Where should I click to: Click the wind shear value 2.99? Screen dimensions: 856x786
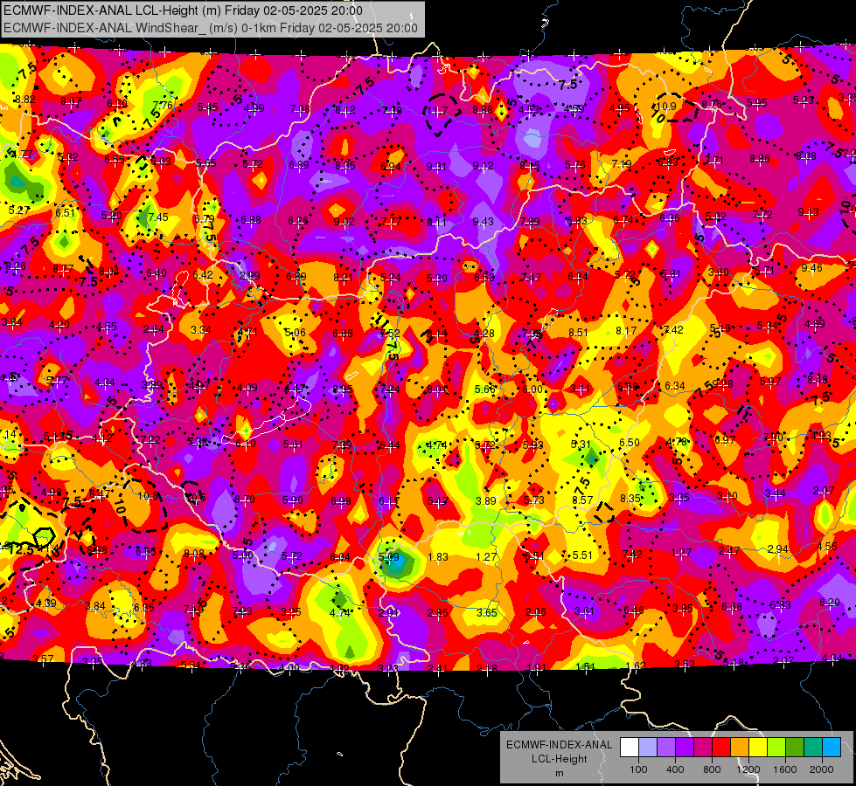coord(250,275)
